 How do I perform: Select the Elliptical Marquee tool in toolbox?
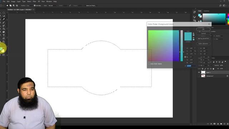pos(4,13)
